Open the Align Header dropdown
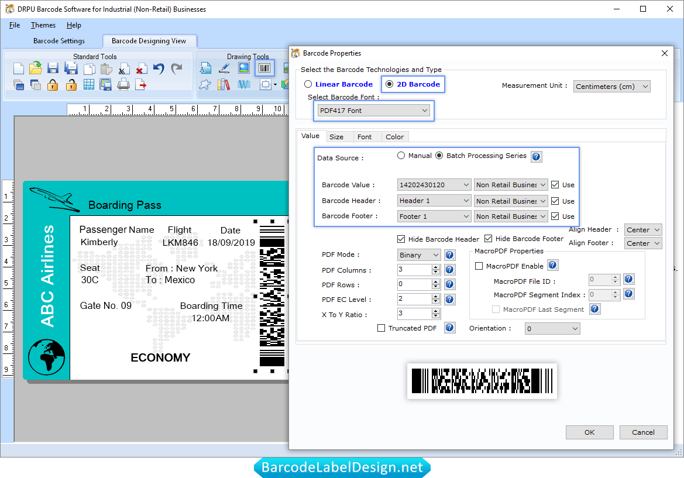Screen dimensions: 684x478 (643, 230)
